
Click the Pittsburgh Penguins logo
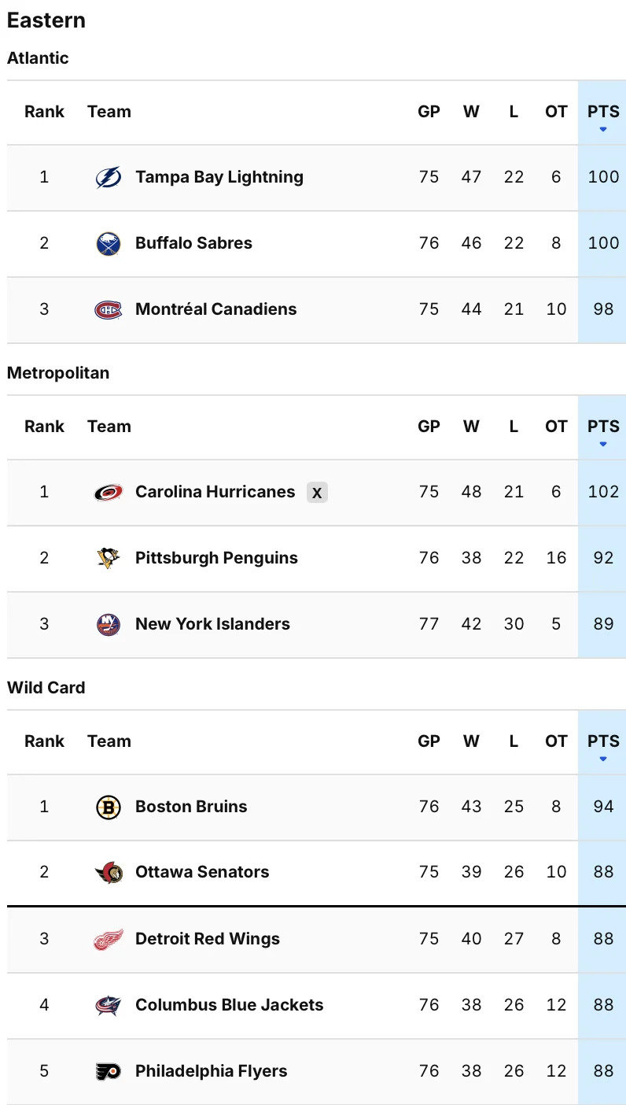click(x=109, y=559)
